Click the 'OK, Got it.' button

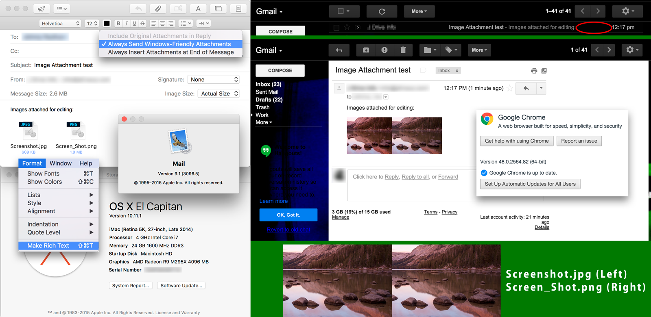coord(288,215)
